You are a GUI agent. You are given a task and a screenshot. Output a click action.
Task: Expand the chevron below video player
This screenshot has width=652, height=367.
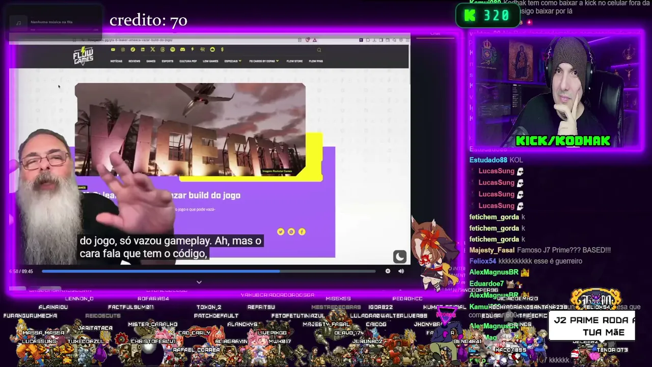[x=199, y=282]
